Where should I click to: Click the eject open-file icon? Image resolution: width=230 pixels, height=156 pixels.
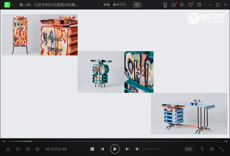tap(8, 149)
